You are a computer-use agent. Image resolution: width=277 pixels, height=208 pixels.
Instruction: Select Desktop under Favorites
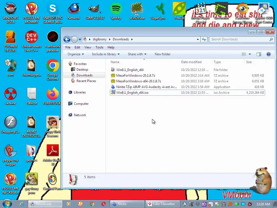(x=82, y=70)
